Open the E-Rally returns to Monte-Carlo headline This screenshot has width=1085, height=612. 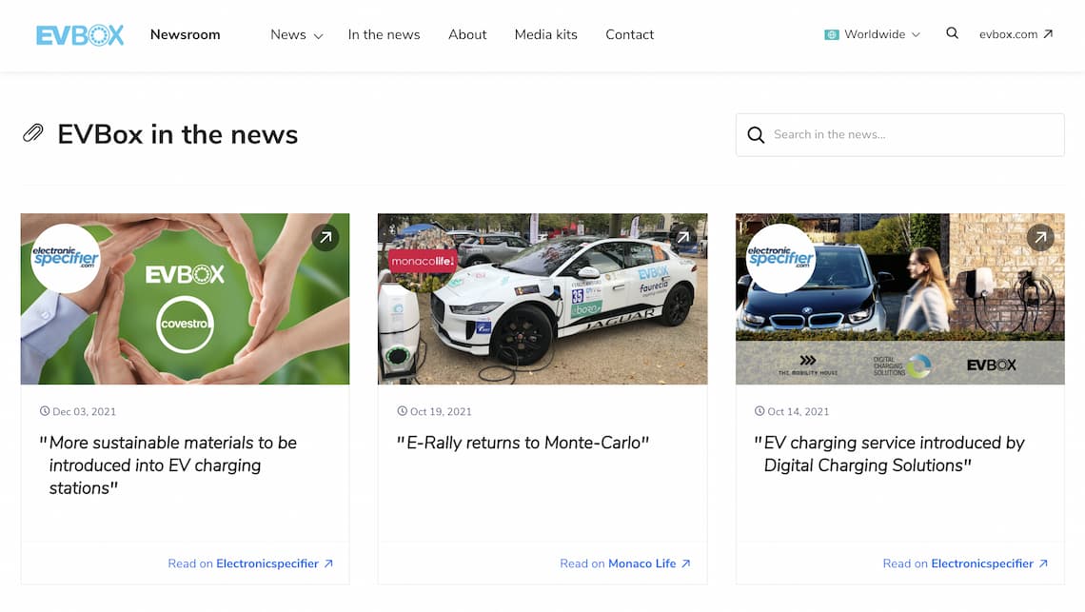tap(523, 443)
